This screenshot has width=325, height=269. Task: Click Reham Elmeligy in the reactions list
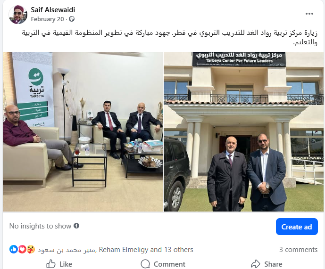[124, 250]
